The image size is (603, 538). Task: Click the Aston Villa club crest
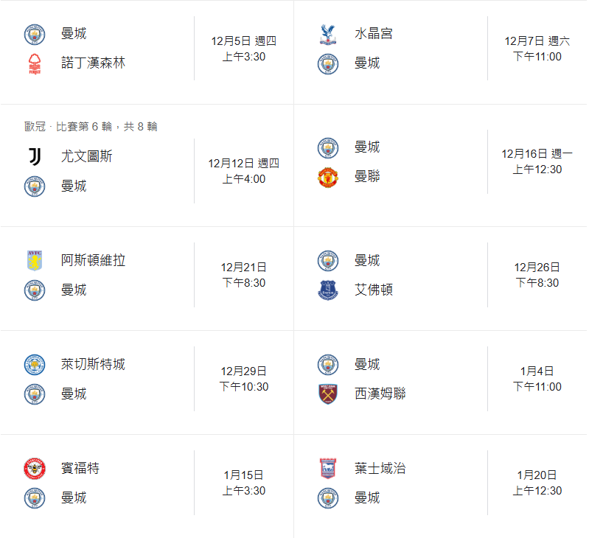tap(34, 260)
